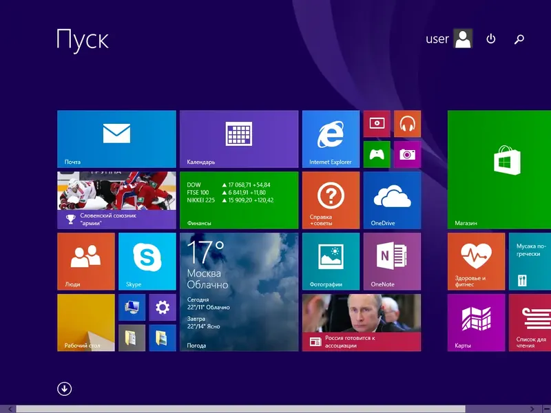The width and height of the screenshot is (551, 413).
Task: Open the Фотографии photos tile
Action: [x=331, y=262]
